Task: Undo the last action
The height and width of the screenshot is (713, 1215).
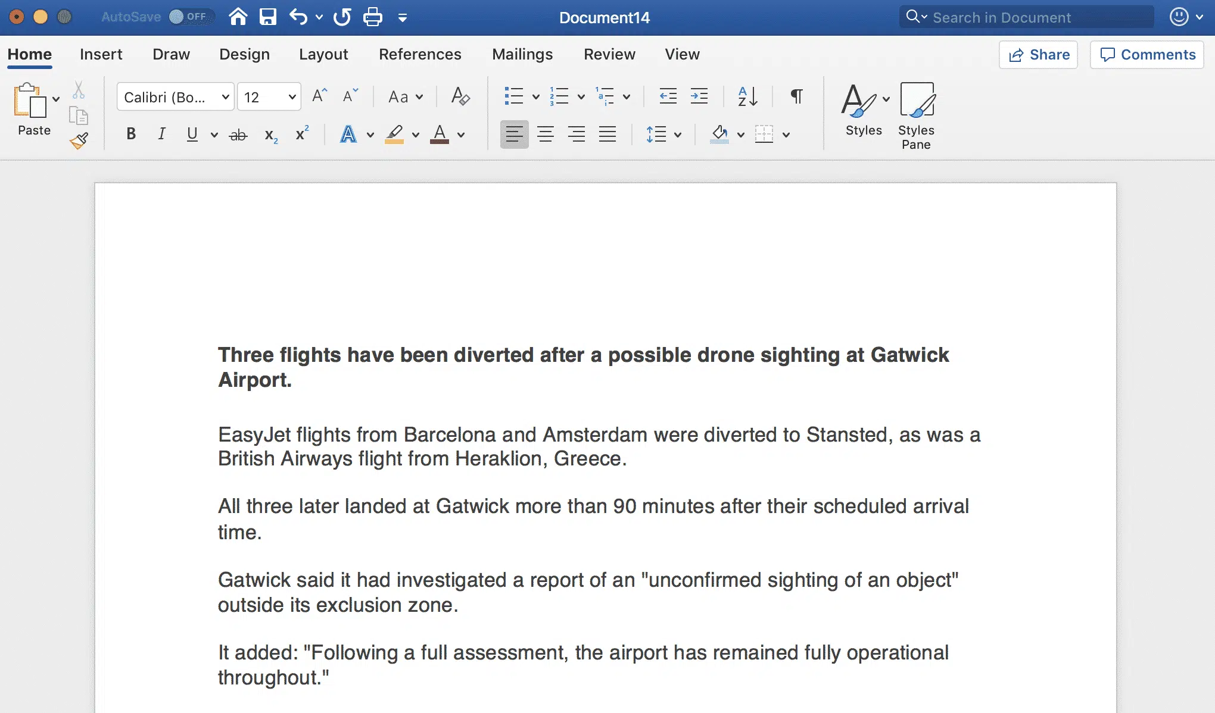Action: point(298,17)
